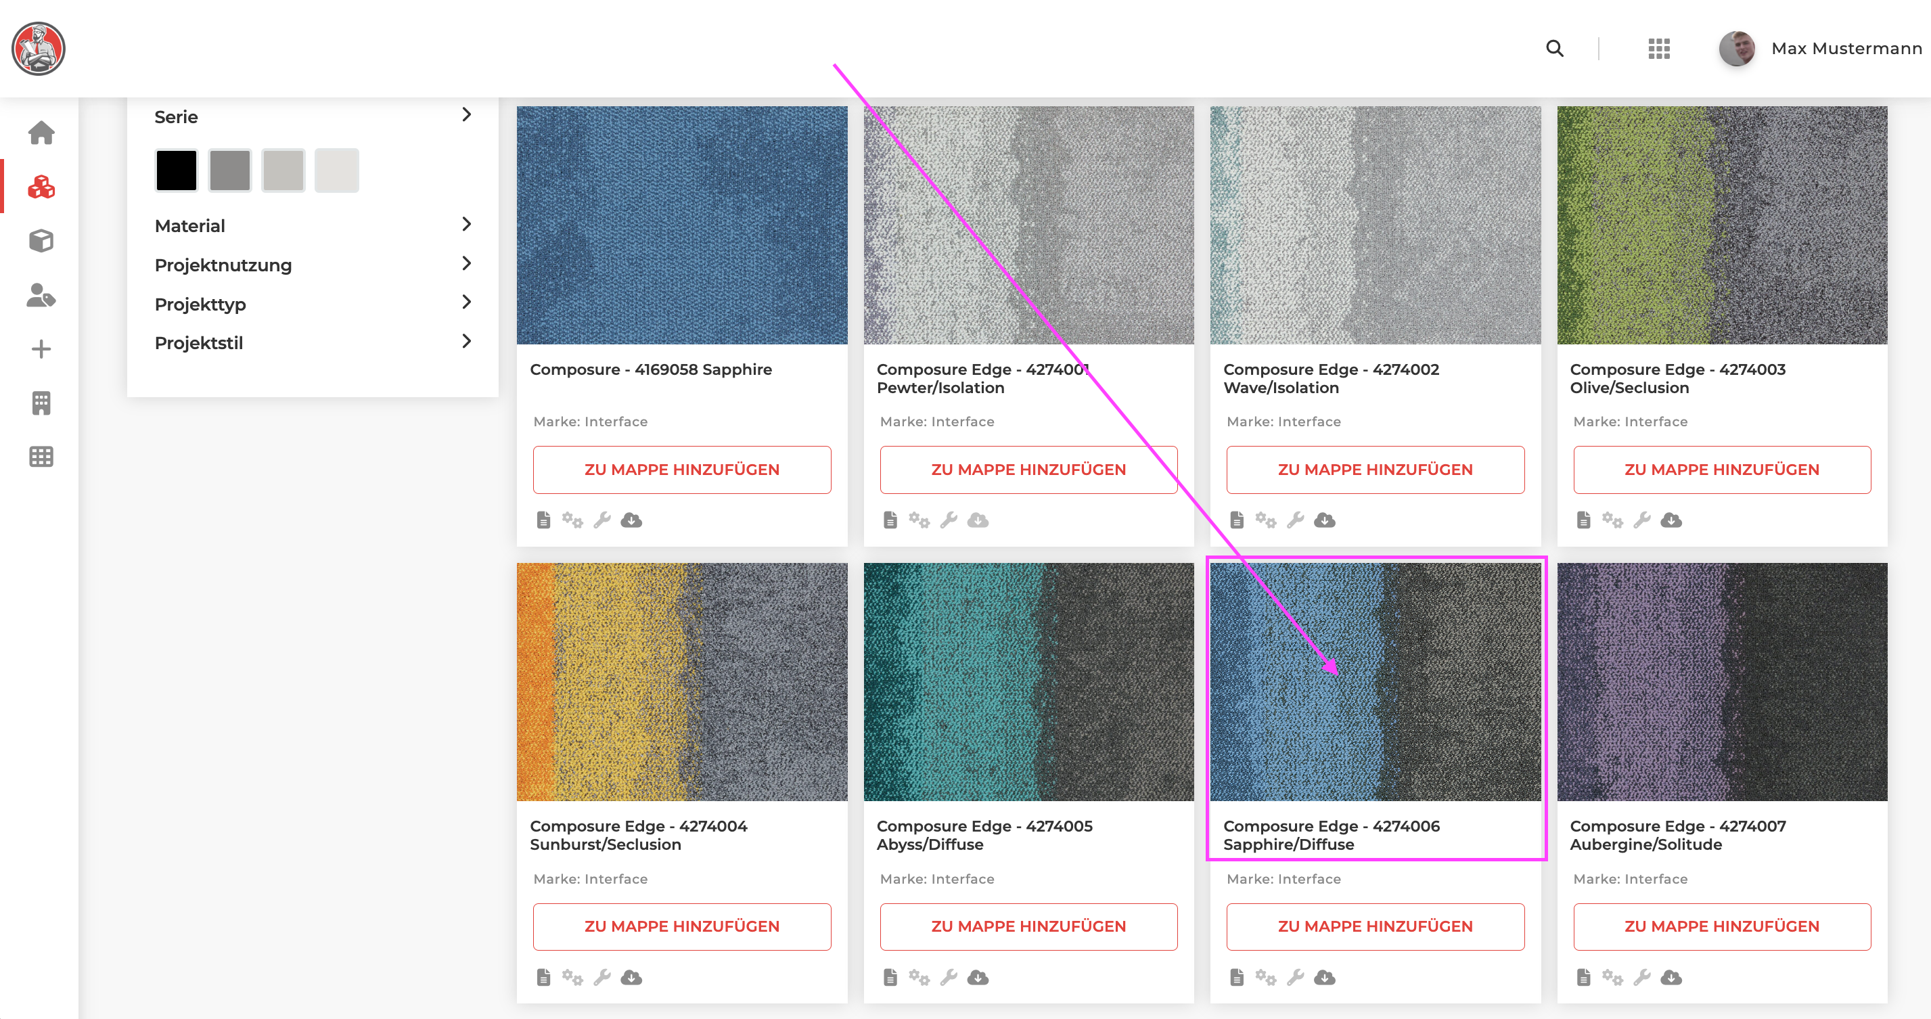Select the red cubes sidebar icon
Screen dimensions: 1931x1019
click(x=41, y=187)
